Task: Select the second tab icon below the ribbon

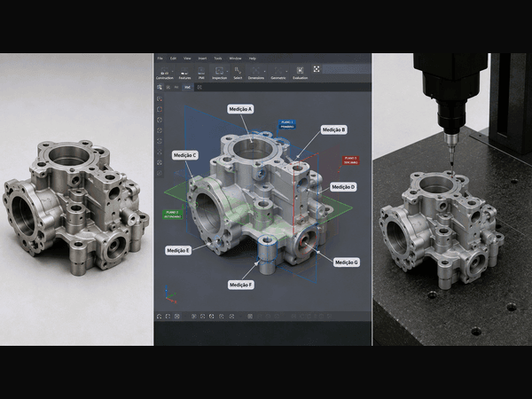Action: 168,87
